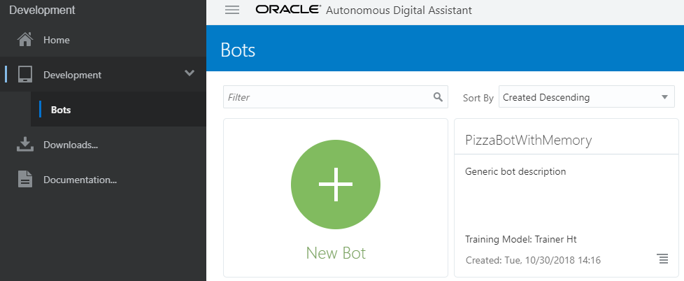684x281 pixels.
Task: Open the Sort By dropdown
Action: tap(586, 97)
